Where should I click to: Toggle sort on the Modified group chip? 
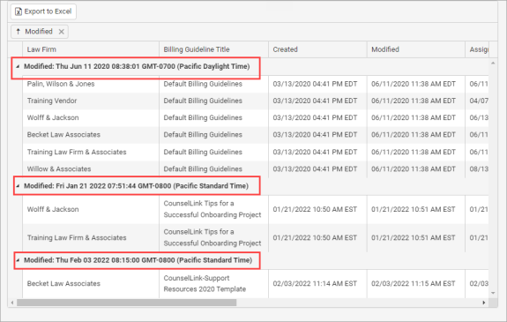40,32
